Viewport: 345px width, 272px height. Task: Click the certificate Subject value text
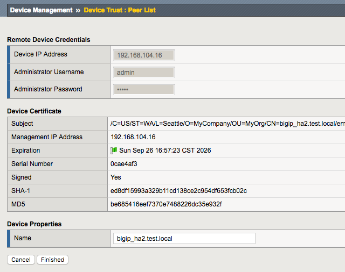pyautogui.click(x=226, y=124)
